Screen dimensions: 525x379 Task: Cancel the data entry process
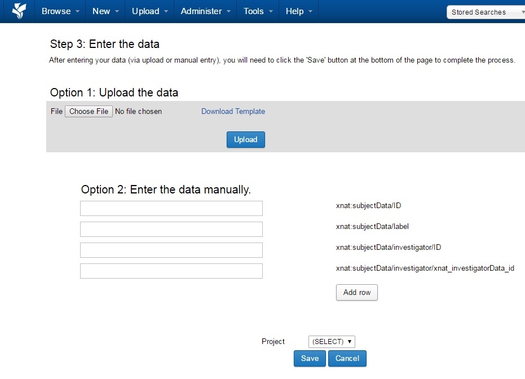click(x=347, y=358)
